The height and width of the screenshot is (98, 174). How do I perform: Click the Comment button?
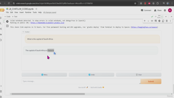tap(146, 10)
